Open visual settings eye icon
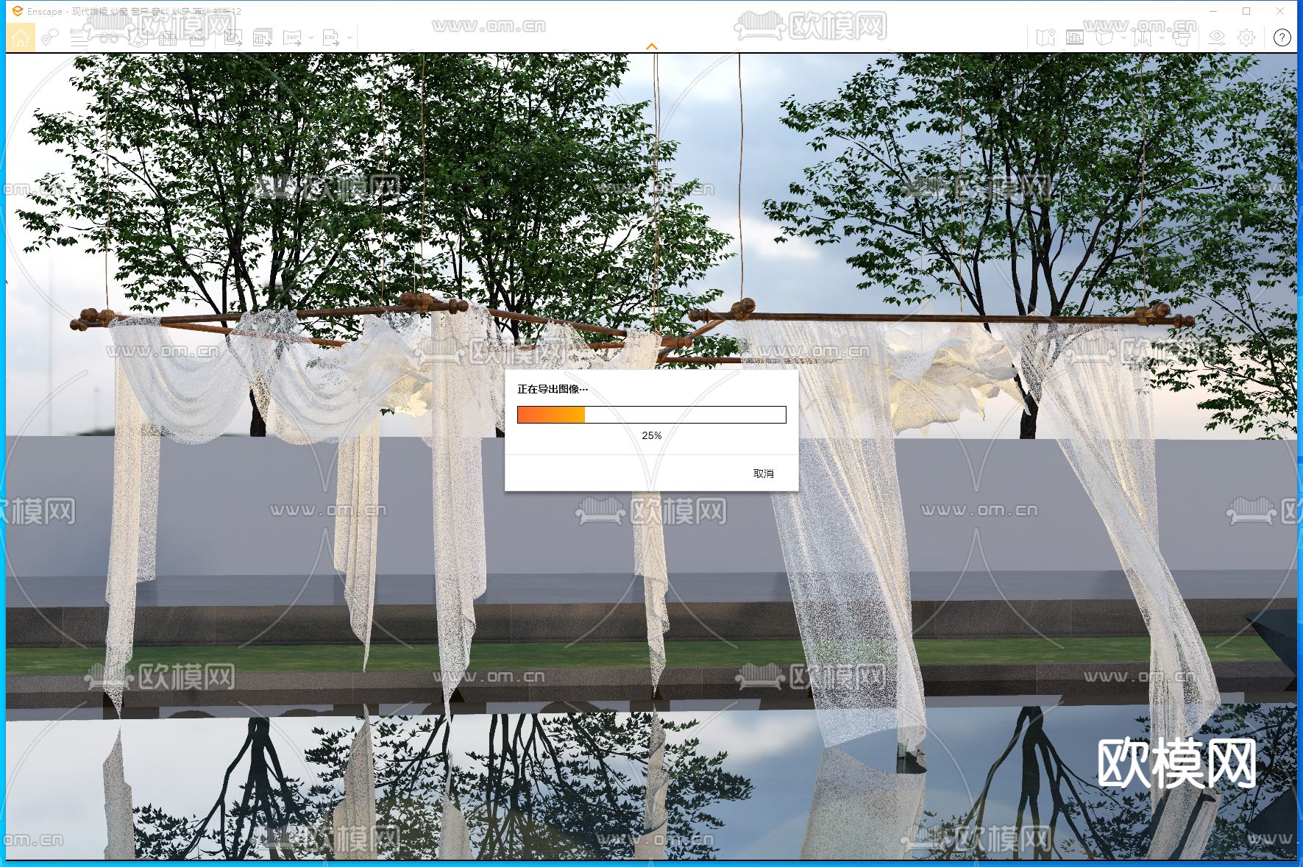The height and width of the screenshot is (867, 1303). (x=1217, y=38)
